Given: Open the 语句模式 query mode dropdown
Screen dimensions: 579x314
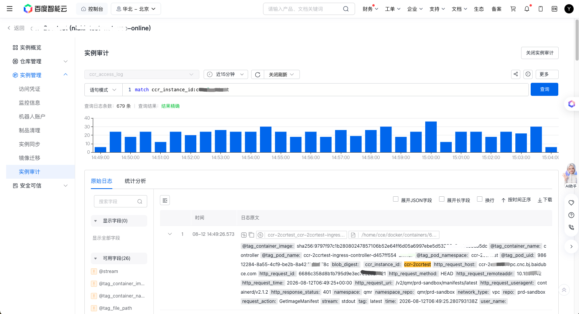Looking at the screenshot, I should pyautogui.click(x=103, y=90).
